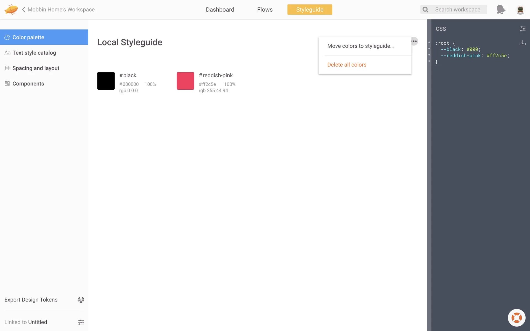Choose Delete all colors menu entry
Image resolution: width=530 pixels, height=331 pixels.
pyautogui.click(x=347, y=65)
